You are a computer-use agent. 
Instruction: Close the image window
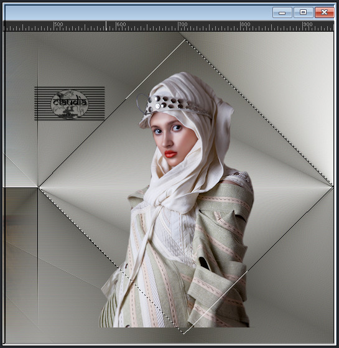click(324, 12)
